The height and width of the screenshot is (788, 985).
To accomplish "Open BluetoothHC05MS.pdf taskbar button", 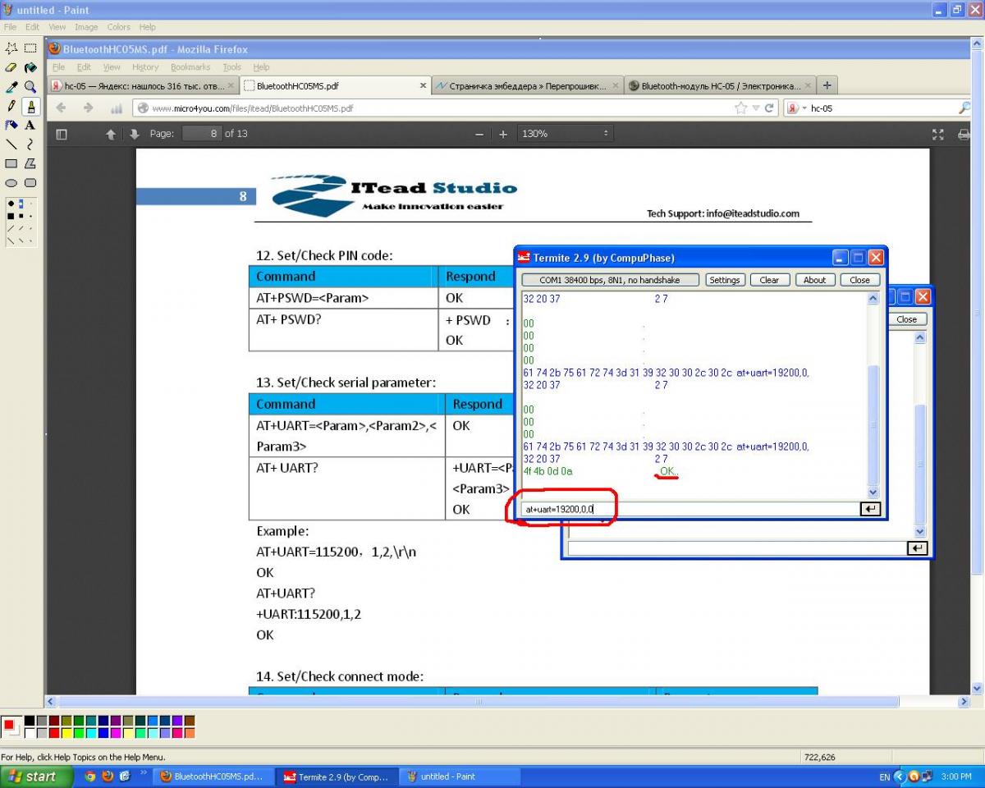I will [213, 777].
